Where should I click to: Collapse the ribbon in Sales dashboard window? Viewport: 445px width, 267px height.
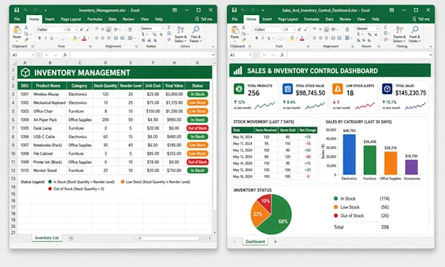(x=431, y=46)
